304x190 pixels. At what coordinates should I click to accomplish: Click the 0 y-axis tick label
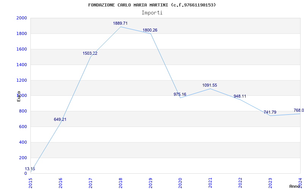pos(25,173)
